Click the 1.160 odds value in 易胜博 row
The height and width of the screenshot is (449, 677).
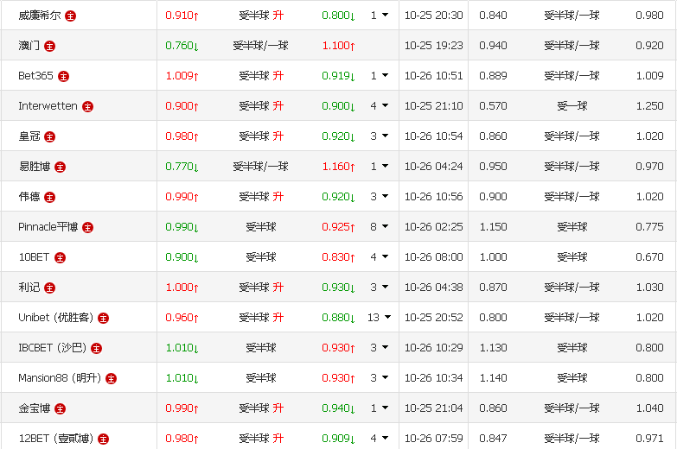tap(335, 167)
